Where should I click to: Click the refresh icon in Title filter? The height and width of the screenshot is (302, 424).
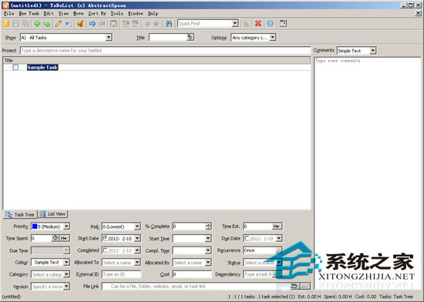click(190, 37)
